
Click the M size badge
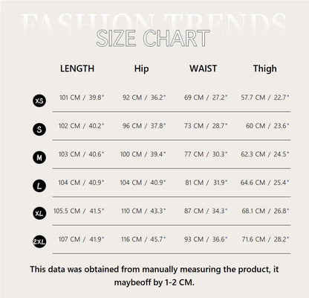pyautogui.click(x=39, y=158)
